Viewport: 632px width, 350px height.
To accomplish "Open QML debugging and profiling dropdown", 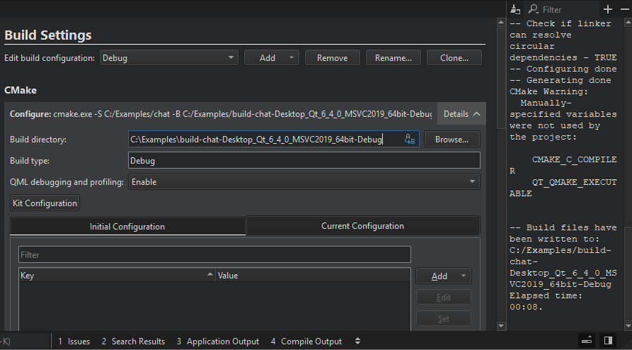I will pyautogui.click(x=303, y=182).
